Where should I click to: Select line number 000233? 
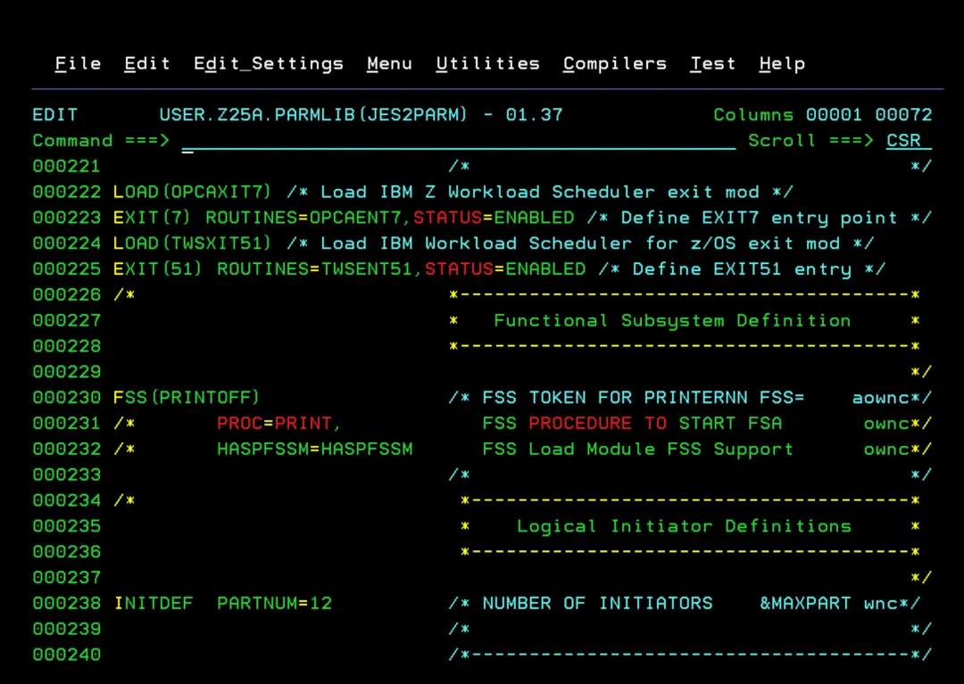(66, 475)
